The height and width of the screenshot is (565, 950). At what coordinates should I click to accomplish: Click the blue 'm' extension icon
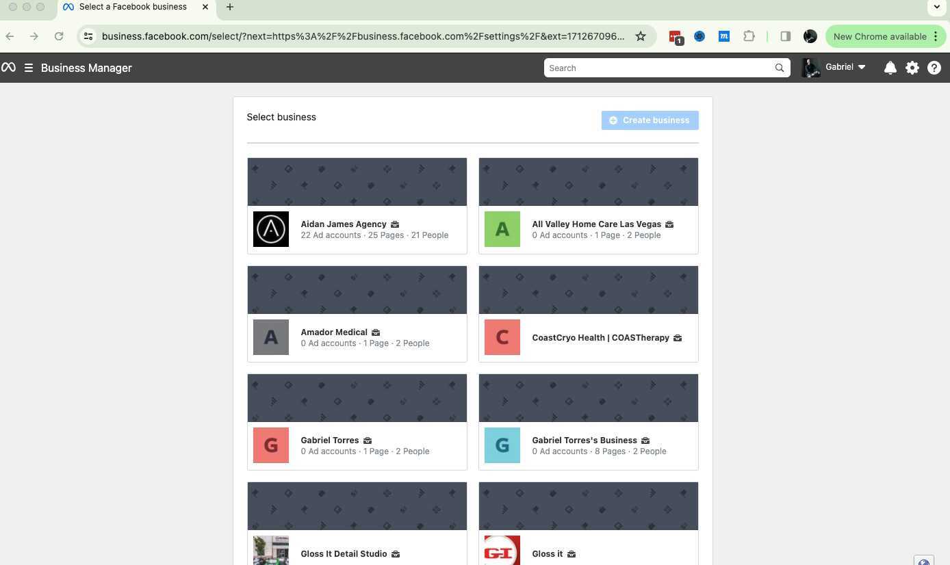pyautogui.click(x=724, y=36)
